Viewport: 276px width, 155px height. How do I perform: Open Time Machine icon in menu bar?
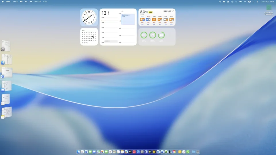pos(236,2)
